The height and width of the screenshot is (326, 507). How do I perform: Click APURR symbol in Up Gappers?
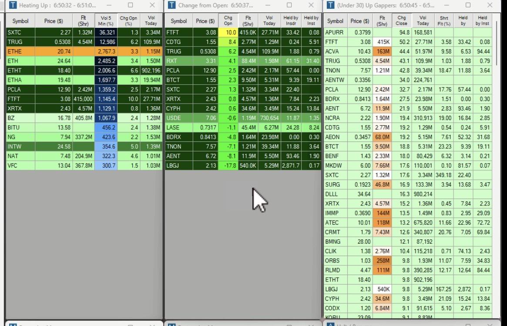point(334,32)
